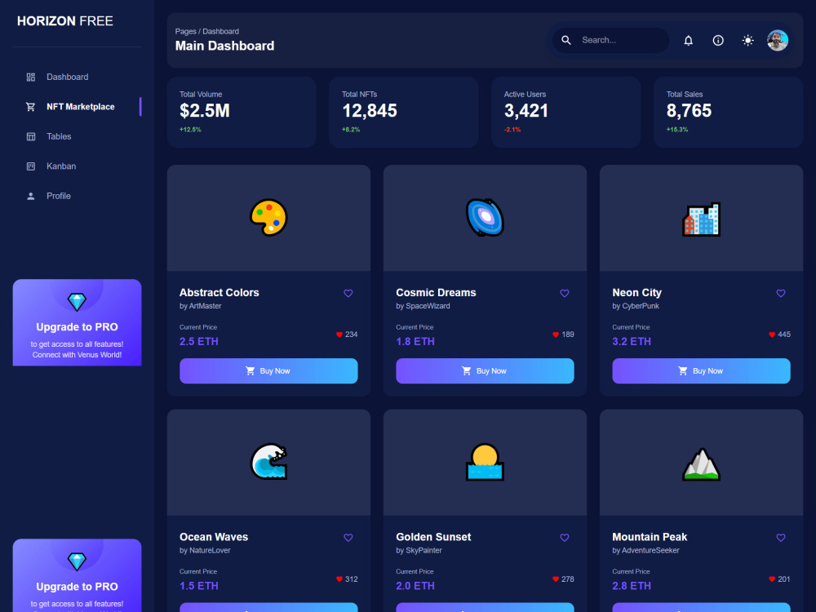This screenshot has height=612, width=816.
Task: Click the "by SpaceWizard" creator text
Action: pos(423,306)
